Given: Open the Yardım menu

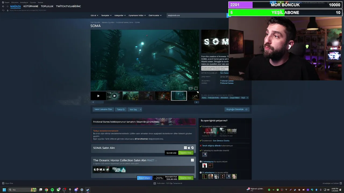Looking at the screenshot, I should [40, 2].
